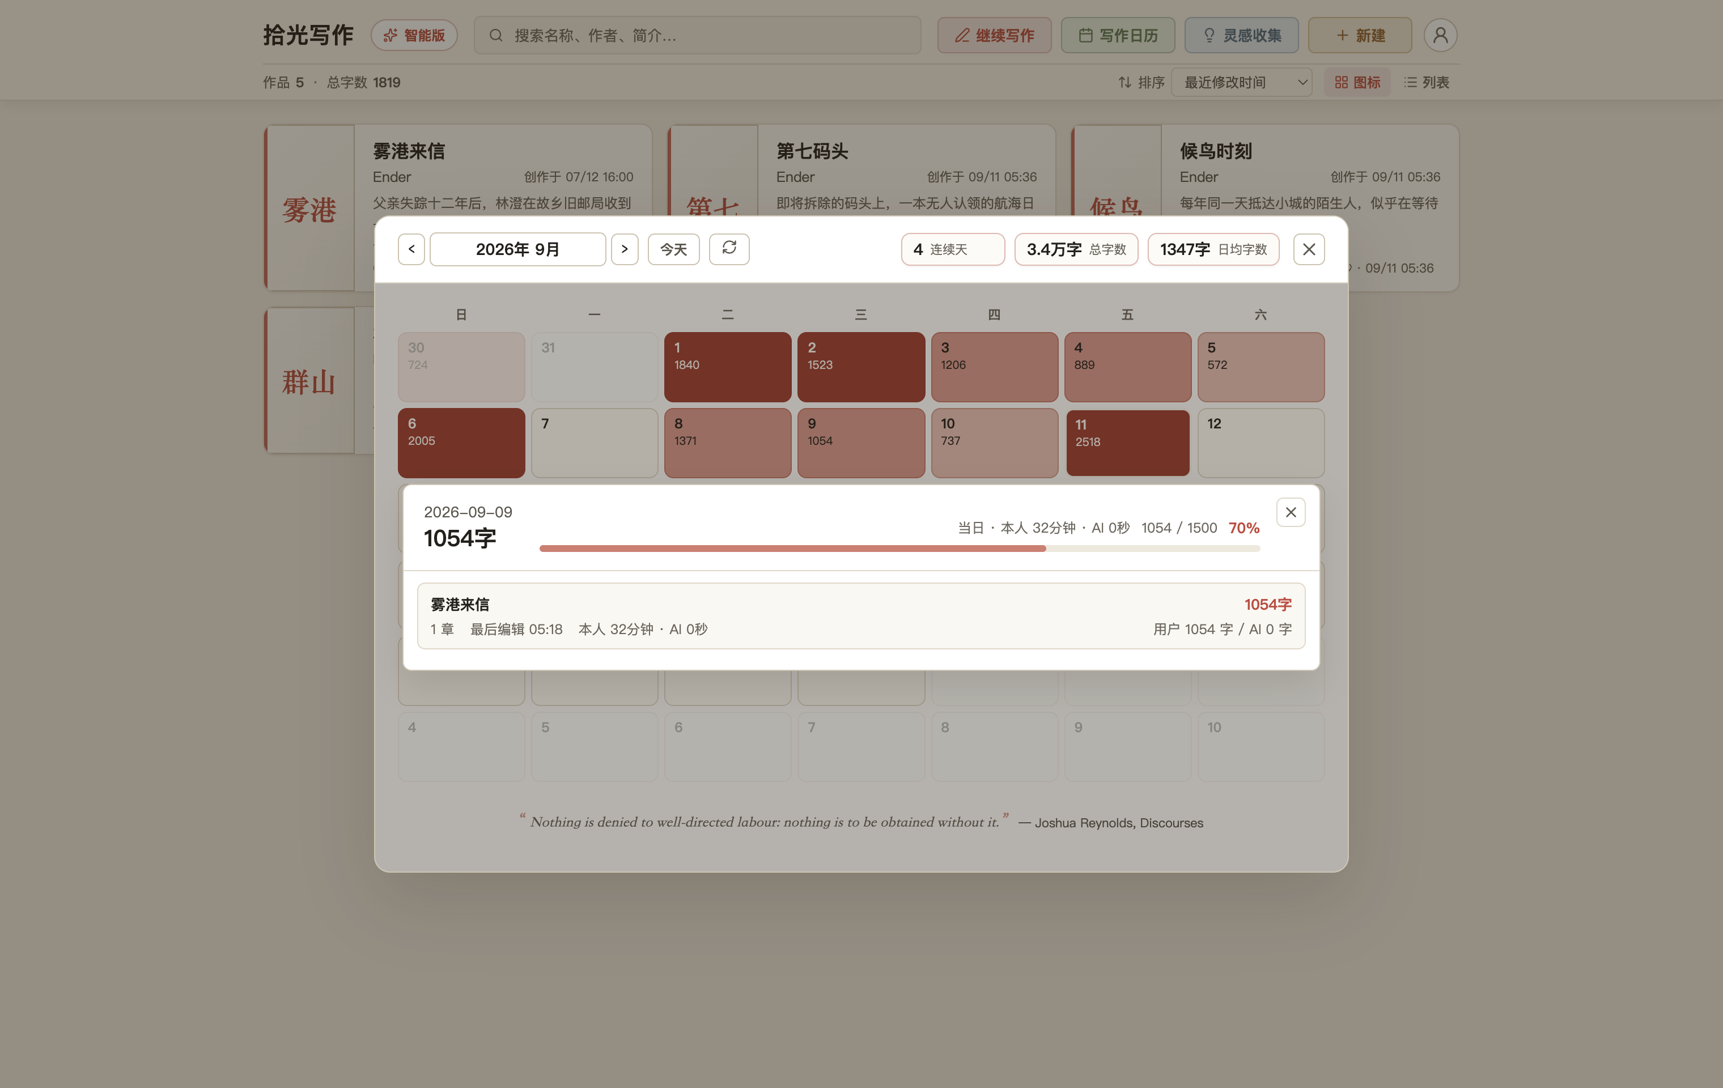
Task: Close the writing calendar dialog
Action: click(x=1309, y=249)
